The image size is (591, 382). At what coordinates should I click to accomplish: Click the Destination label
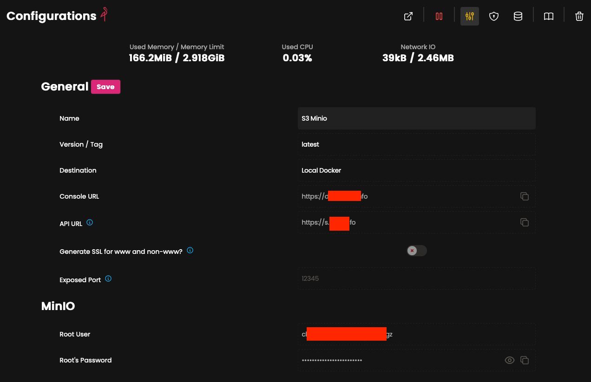tap(78, 170)
